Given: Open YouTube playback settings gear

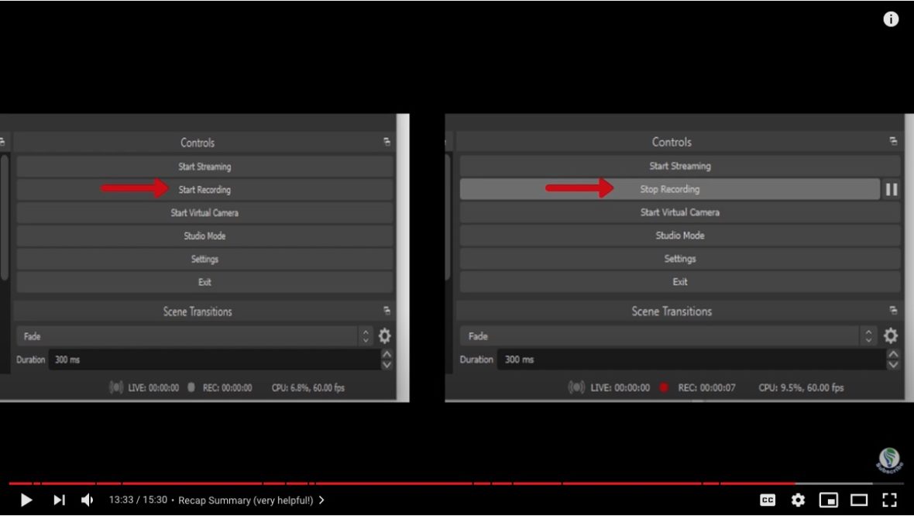Looking at the screenshot, I should click(x=797, y=500).
